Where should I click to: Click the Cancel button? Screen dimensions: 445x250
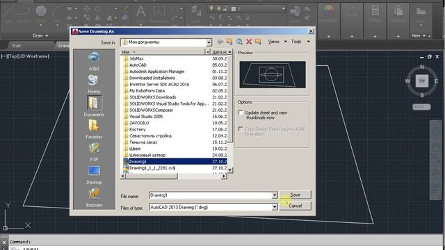click(x=295, y=206)
